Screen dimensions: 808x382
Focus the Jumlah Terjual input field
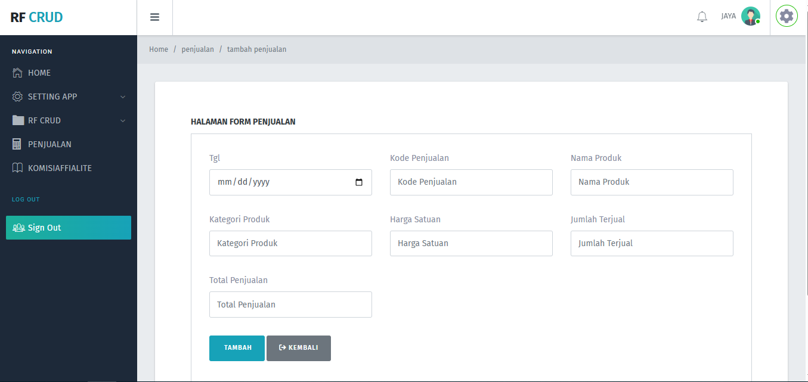[652, 244]
